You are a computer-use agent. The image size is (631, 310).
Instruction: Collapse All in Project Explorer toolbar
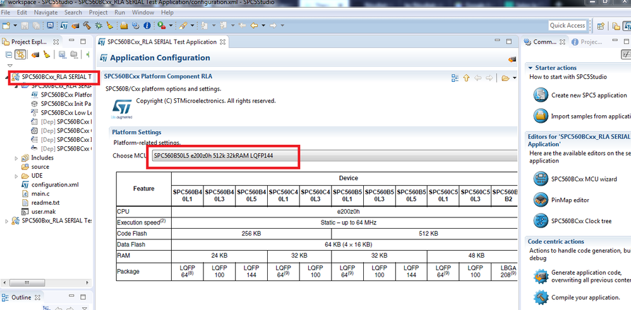[x=8, y=54]
